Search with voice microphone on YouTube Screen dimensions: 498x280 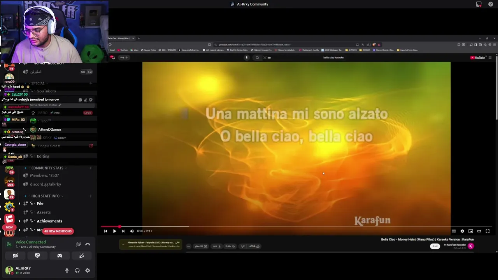[x=246, y=58]
